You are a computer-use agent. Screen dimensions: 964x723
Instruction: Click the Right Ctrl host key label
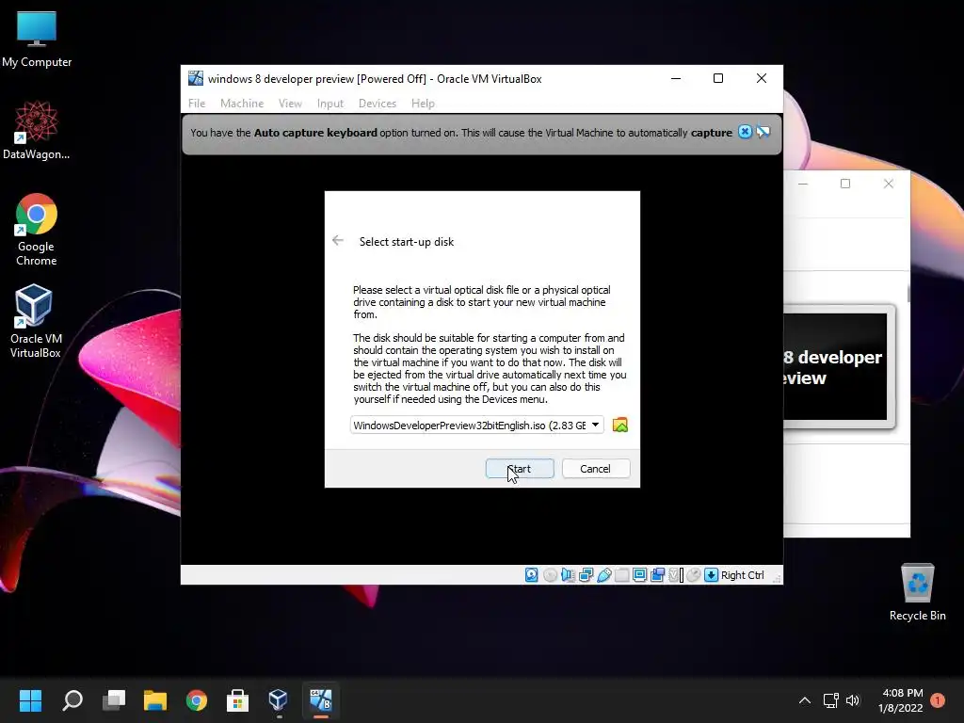pos(742,575)
